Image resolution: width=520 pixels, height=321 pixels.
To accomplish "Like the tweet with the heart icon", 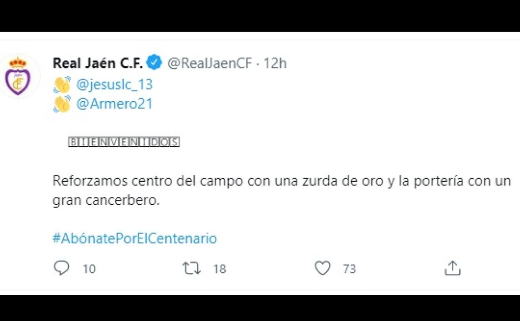I will (322, 268).
